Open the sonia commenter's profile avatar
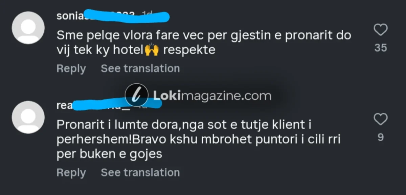Image resolution: width=406 pixels, height=195 pixels. coord(28,28)
